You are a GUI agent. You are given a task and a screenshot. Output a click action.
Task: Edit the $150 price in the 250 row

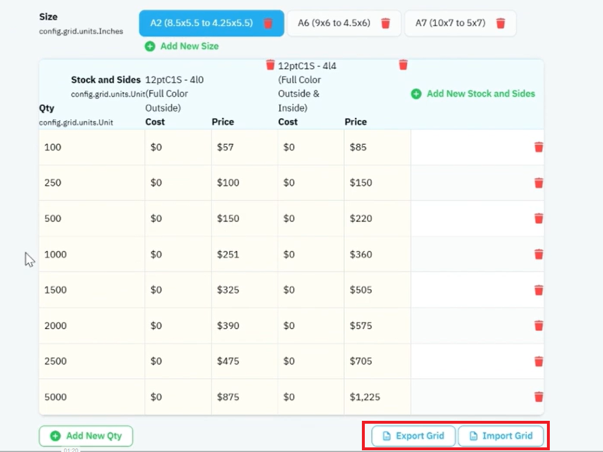378,183
